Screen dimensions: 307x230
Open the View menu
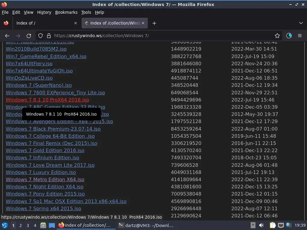tap(28, 12)
